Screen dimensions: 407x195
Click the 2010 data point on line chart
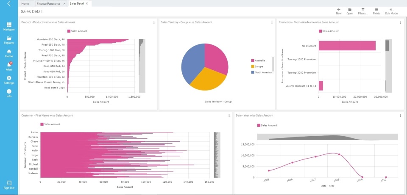pyautogui.click(x=386, y=177)
